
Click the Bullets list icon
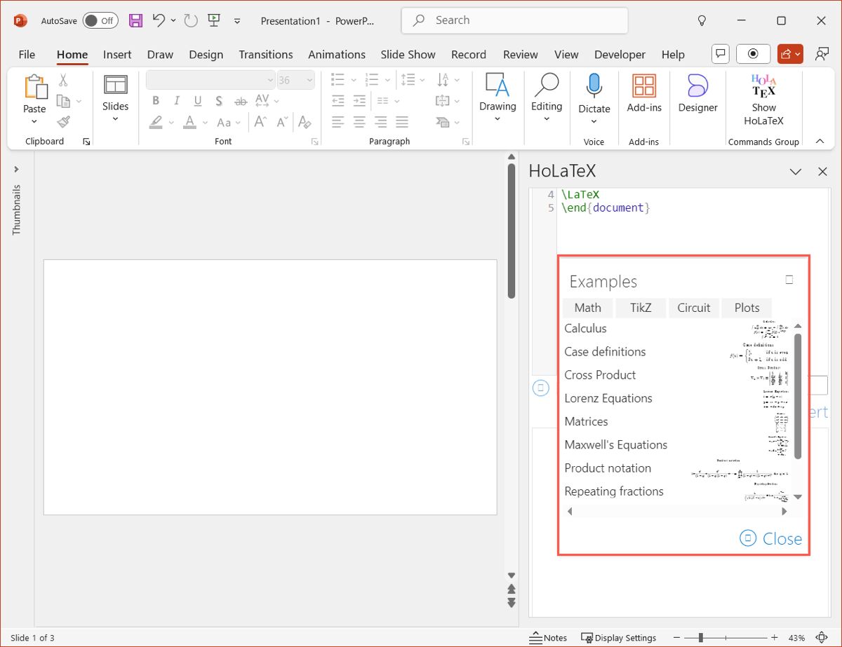(x=338, y=80)
